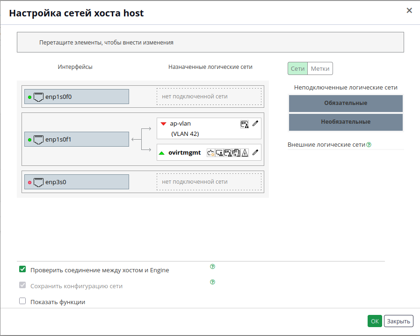420x336 pixels.
Task: Switch to the 'Сети' tab
Action: click(297, 68)
